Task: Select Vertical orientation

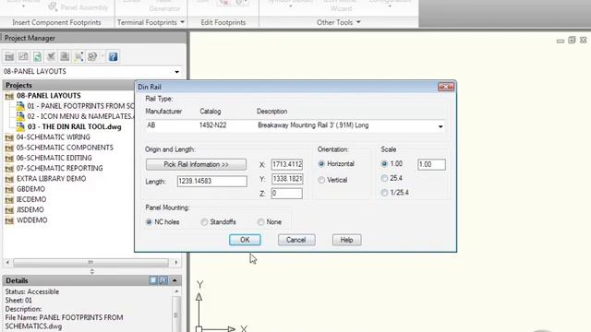Action: coord(321,181)
